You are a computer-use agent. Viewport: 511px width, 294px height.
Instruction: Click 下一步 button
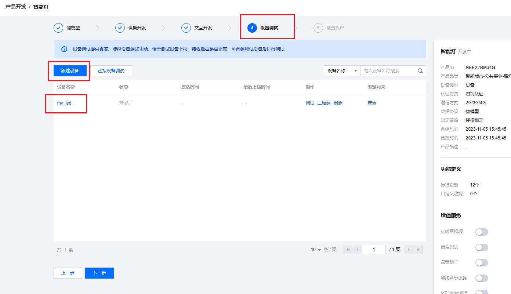[x=99, y=273]
